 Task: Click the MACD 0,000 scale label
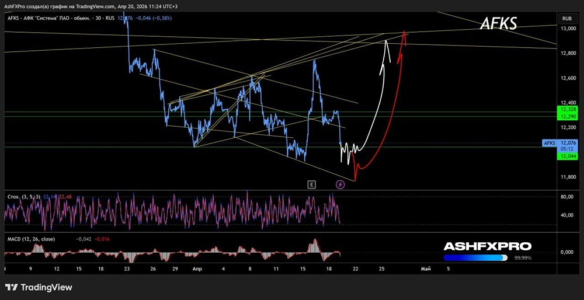pos(568,252)
